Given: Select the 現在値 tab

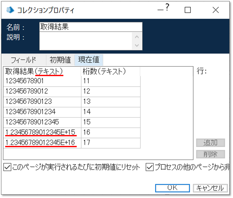Looking at the screenshot, I should pos(89,60).
